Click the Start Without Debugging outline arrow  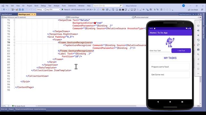tap(95, 10)
